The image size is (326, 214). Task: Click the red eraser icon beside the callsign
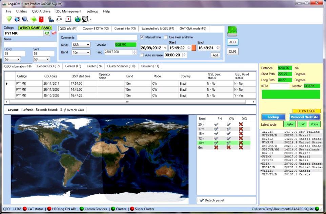click(x=54, y=33)
